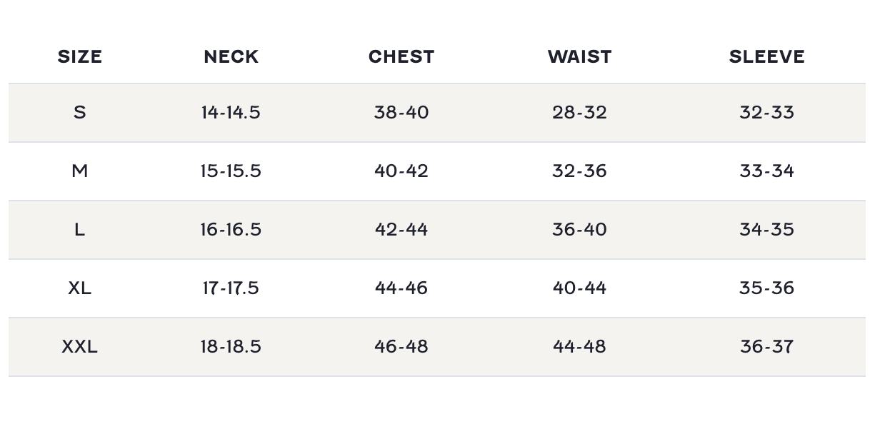Select the XL size row label
The width and height of the screenshot is (890, 434).
(x=80, y=288)
